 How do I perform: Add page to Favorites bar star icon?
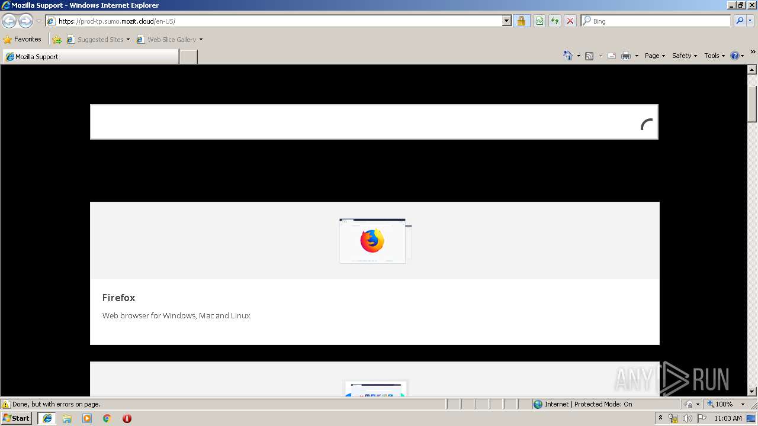coord(57,40)
